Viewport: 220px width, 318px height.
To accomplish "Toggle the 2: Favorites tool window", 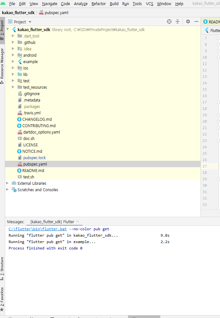I will [2, 299].
